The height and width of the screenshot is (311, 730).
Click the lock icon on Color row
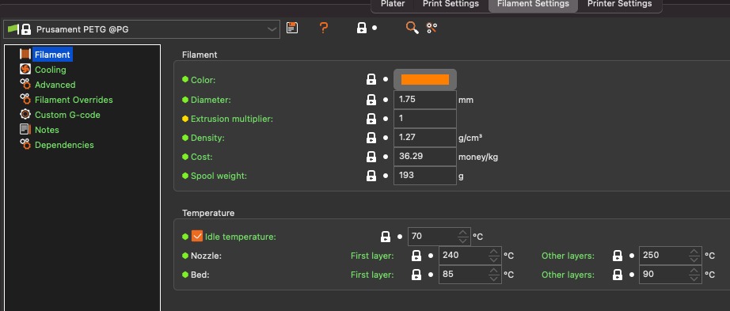coord(371,80)
